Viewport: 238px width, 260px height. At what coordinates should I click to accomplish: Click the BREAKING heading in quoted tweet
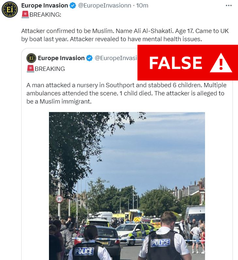click(x=50, y=69)
